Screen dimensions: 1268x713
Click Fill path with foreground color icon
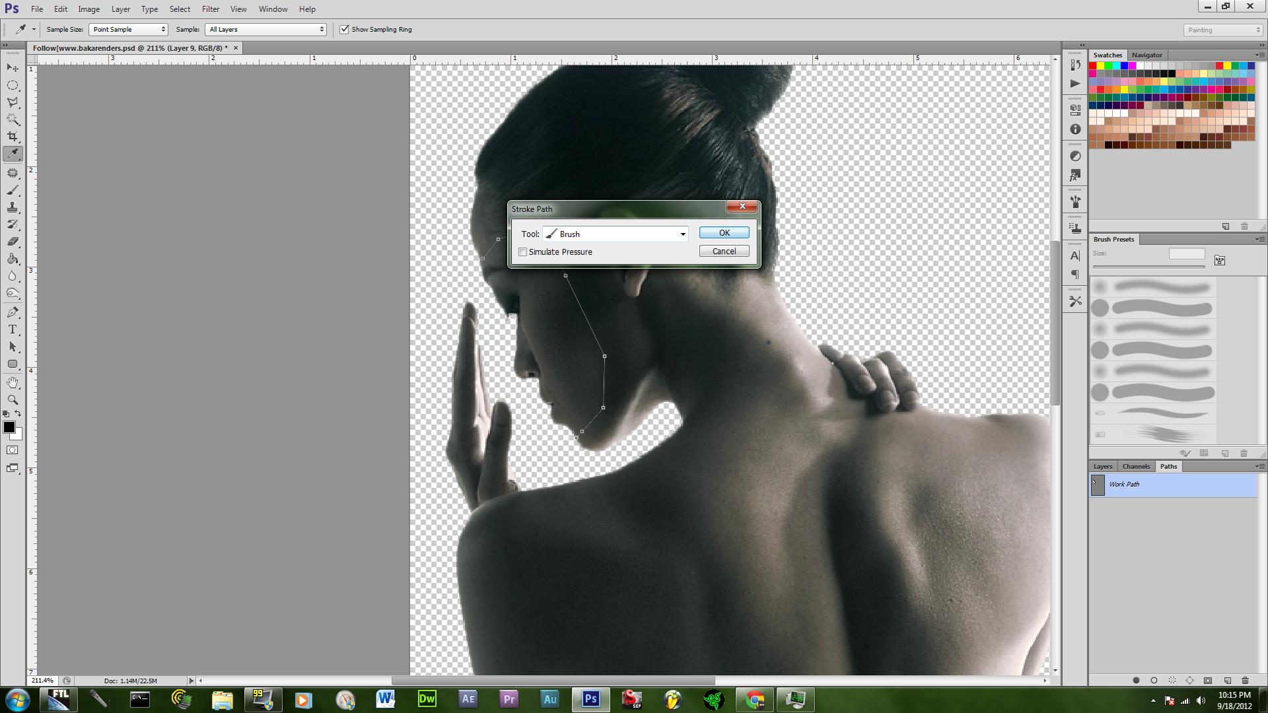(x=1136, y=681)
